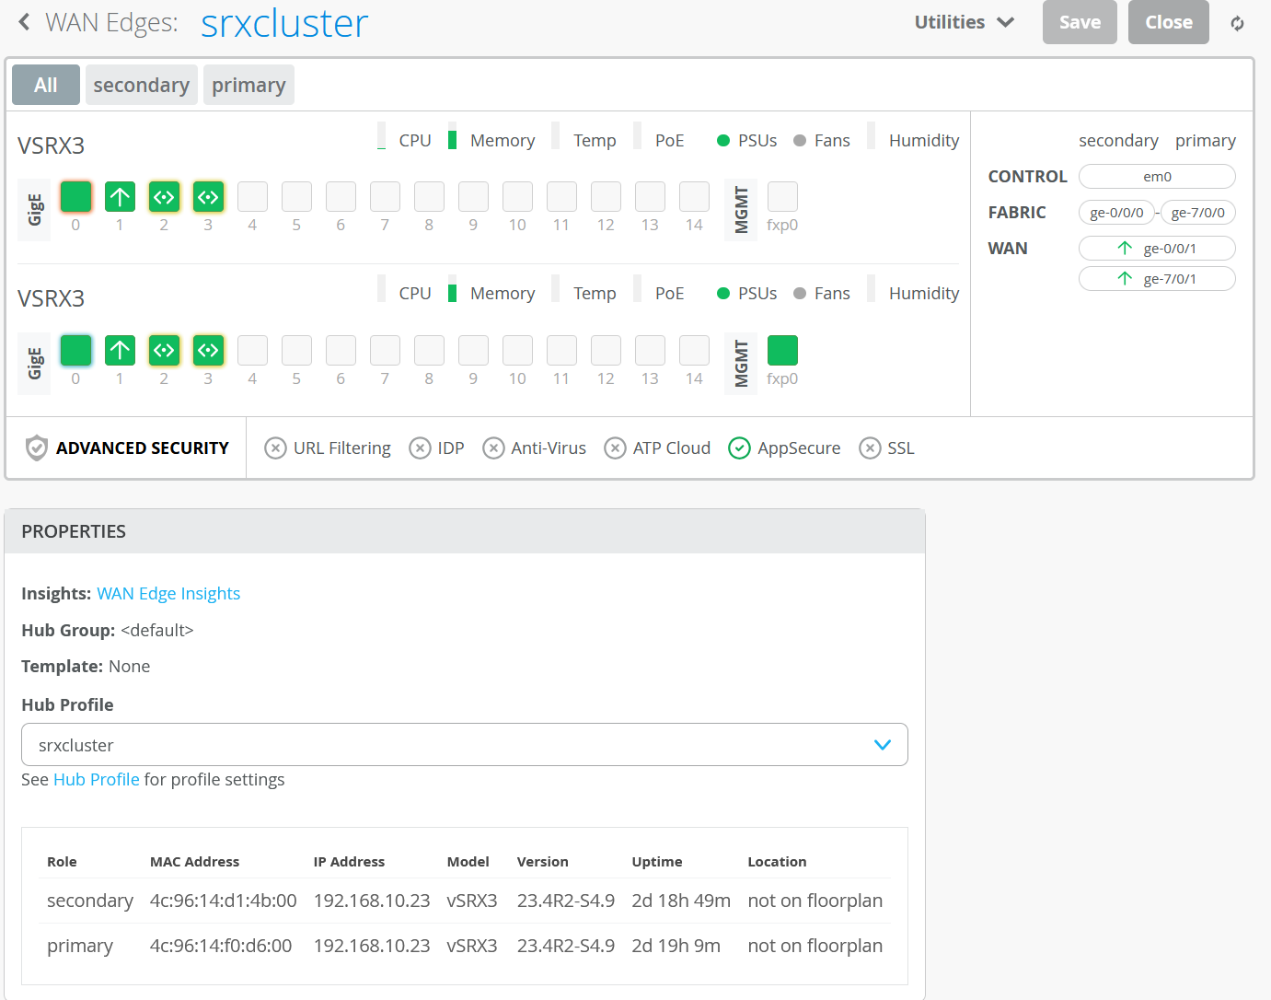This screenshot has width=1271, height=1000.
Task: Select port 1 on second VSRX3 row
Action: point(120,350)
